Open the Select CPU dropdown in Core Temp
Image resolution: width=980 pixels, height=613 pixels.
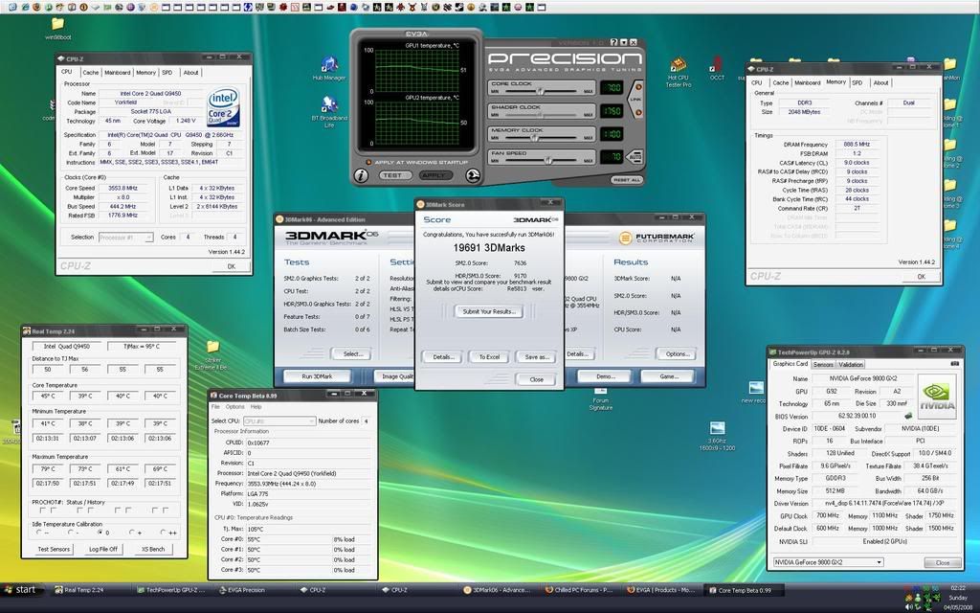point(278,420)
